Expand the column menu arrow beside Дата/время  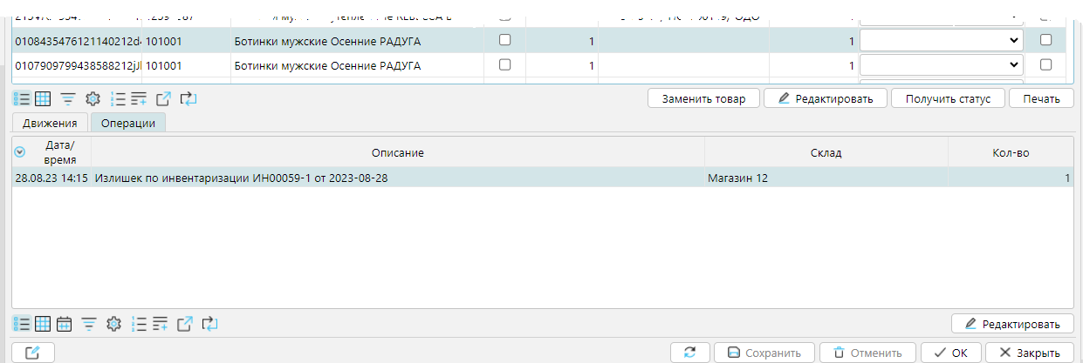pyautogui.click(x=21, y=152)
